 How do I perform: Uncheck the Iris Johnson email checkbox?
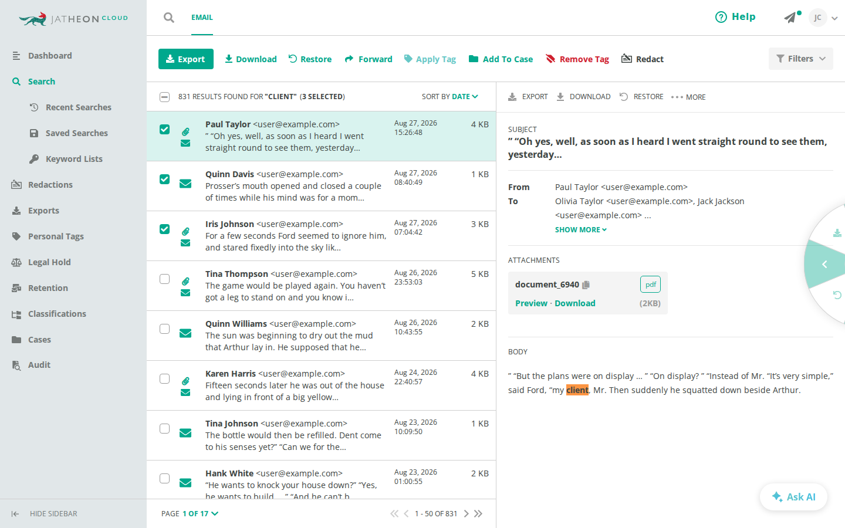[x=165, y=229]
